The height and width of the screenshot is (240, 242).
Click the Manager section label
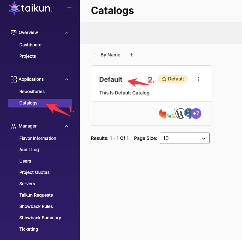(x=28, y=126)
